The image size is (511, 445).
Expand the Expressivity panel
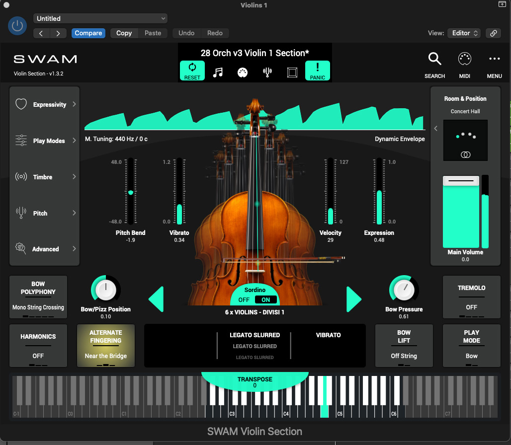click(46, 104)
